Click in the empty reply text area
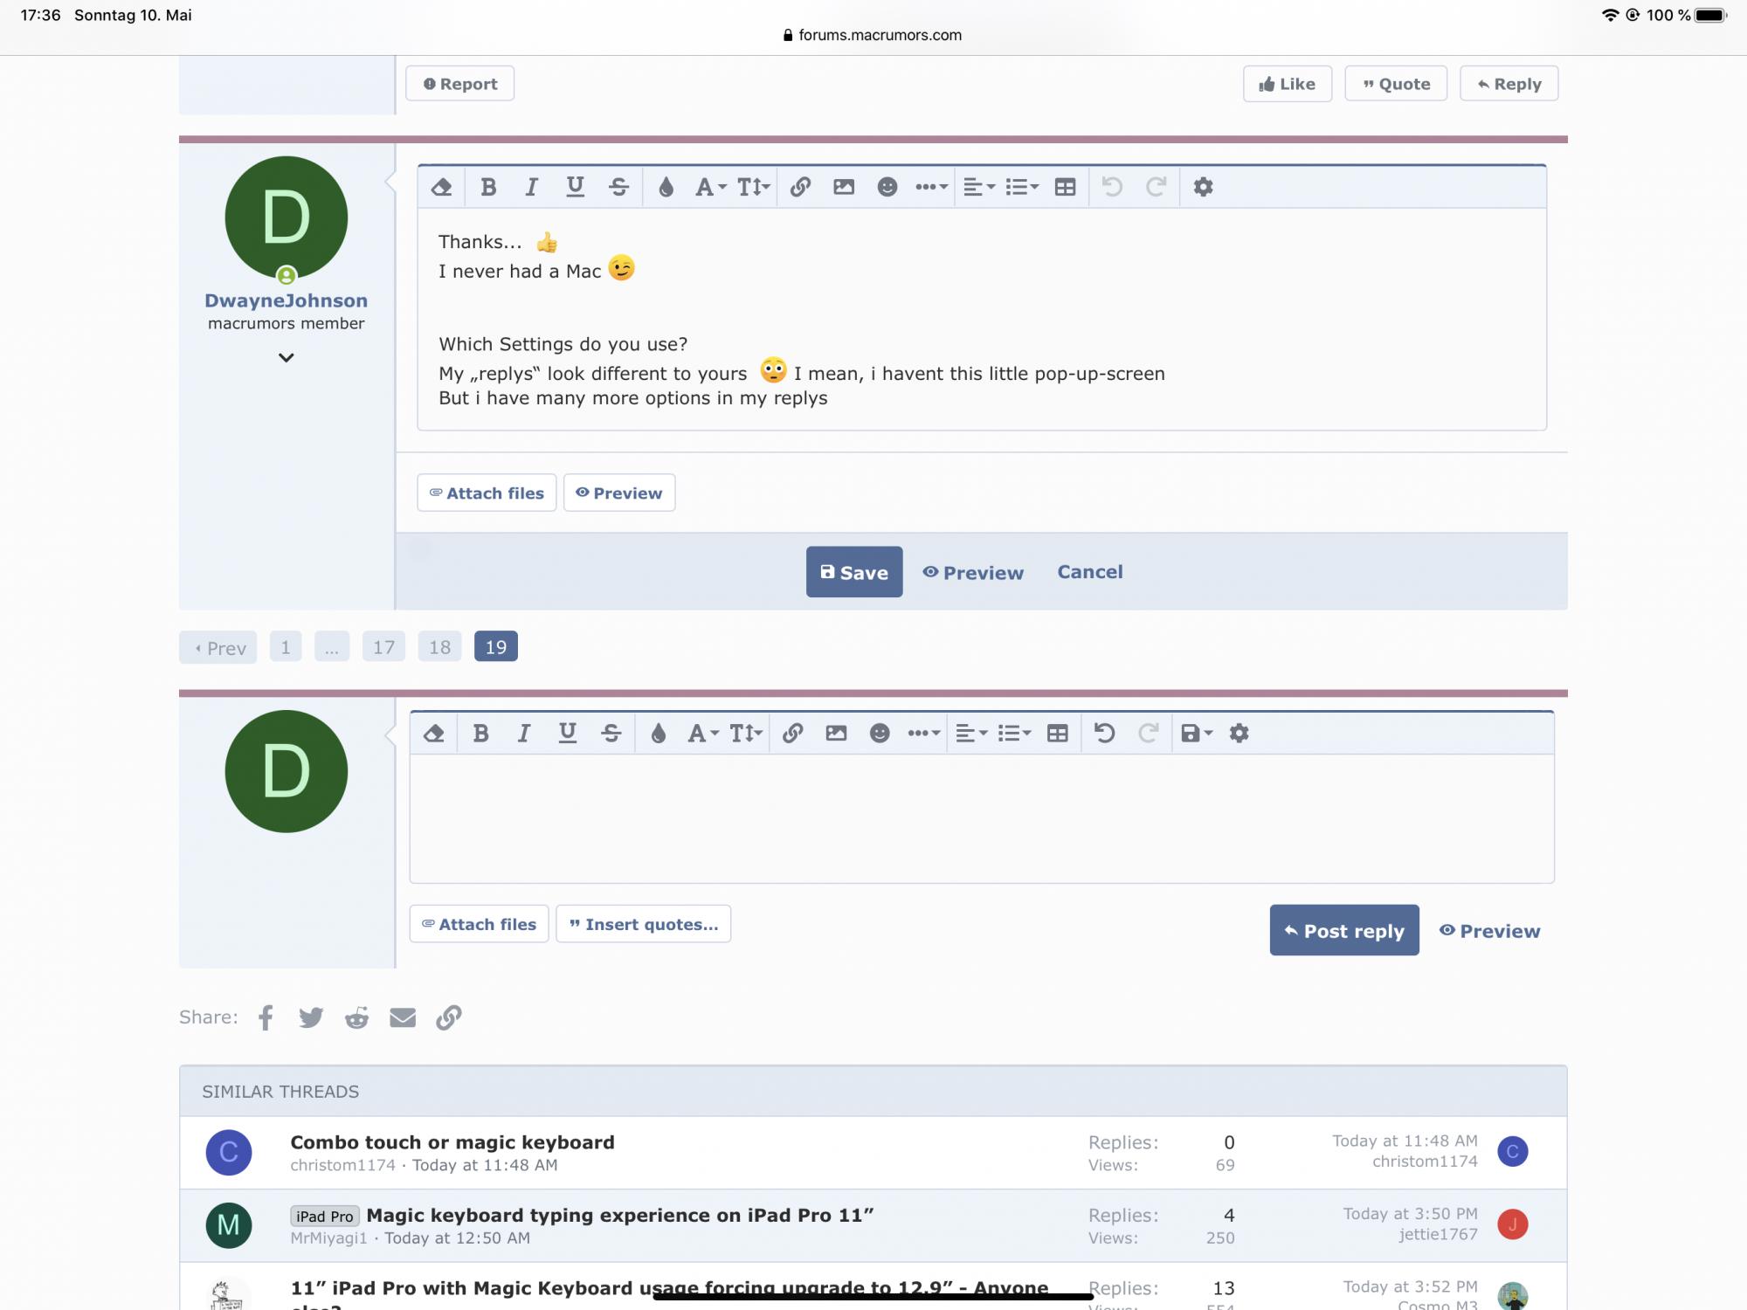This screenshot has height=1310, width=1747. (x=981, y=818)
